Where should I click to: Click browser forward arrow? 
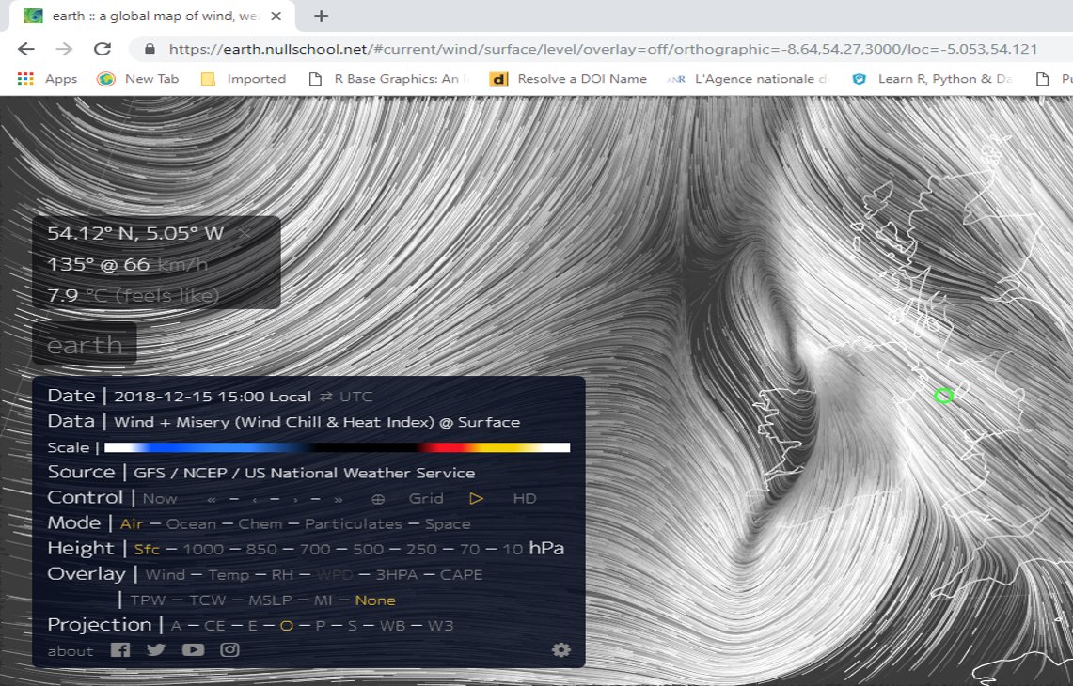click(x=64, y=49)
